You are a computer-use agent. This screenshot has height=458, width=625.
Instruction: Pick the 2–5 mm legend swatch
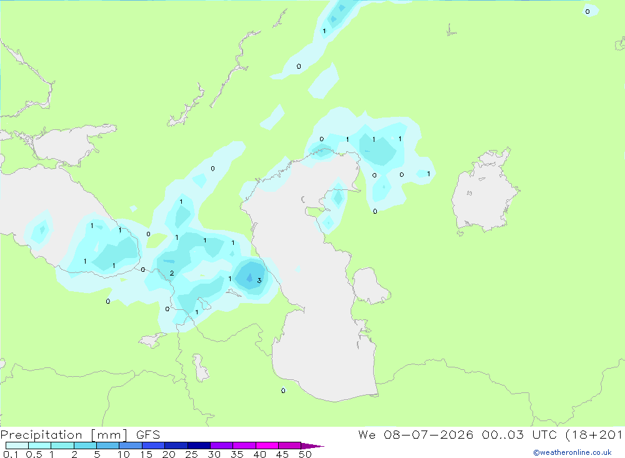[x=85, y=446]
